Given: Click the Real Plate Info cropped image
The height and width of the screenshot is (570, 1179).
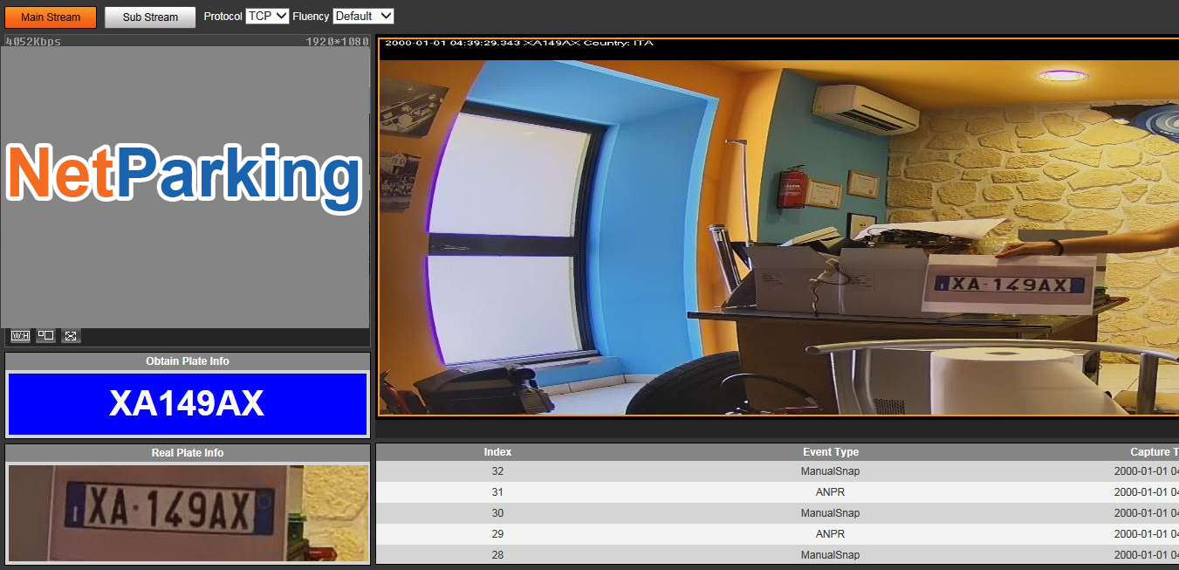Looking at the screenshot, I should pyautogui.click(x=188, y=513).
